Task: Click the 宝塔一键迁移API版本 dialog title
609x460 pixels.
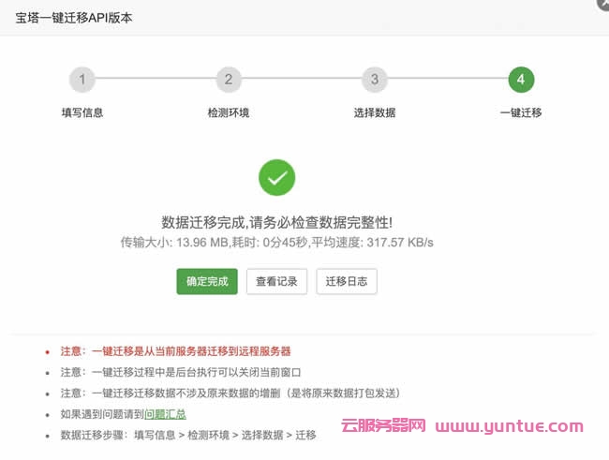Action: tap(81, 18)
